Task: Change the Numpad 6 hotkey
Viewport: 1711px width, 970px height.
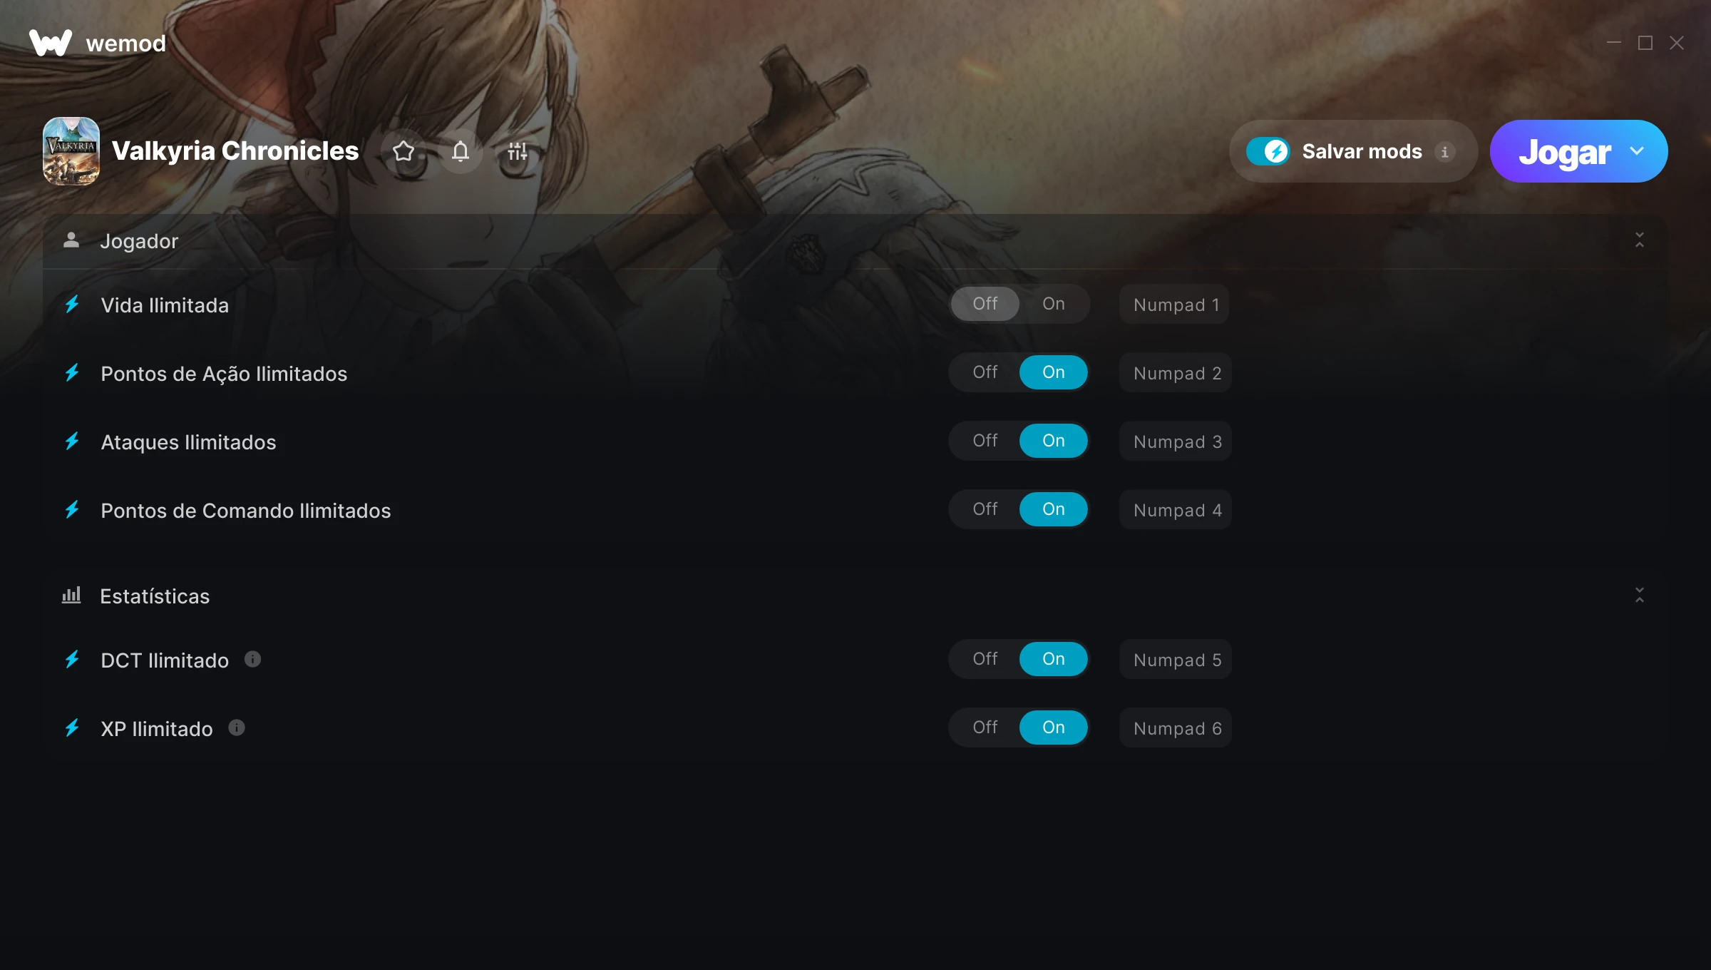Action: coord(1176,728)
